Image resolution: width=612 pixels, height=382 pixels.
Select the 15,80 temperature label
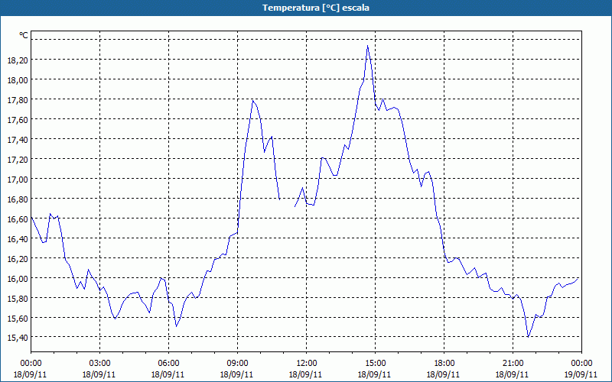coord(18,298)
